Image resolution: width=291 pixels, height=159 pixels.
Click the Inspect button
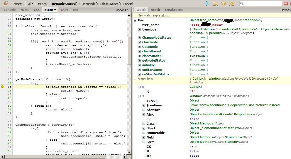[17, 4]
